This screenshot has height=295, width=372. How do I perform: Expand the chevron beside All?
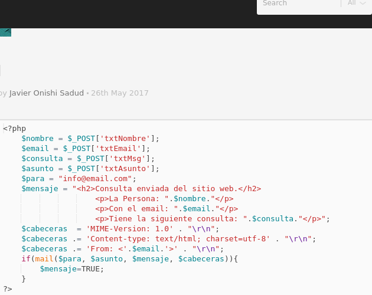tap(363, 4)
